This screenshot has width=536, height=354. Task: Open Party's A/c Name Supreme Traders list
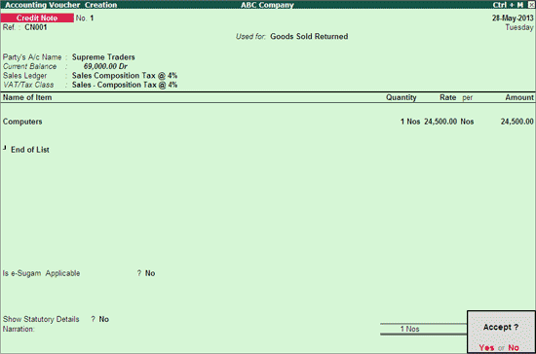[103, 57]
